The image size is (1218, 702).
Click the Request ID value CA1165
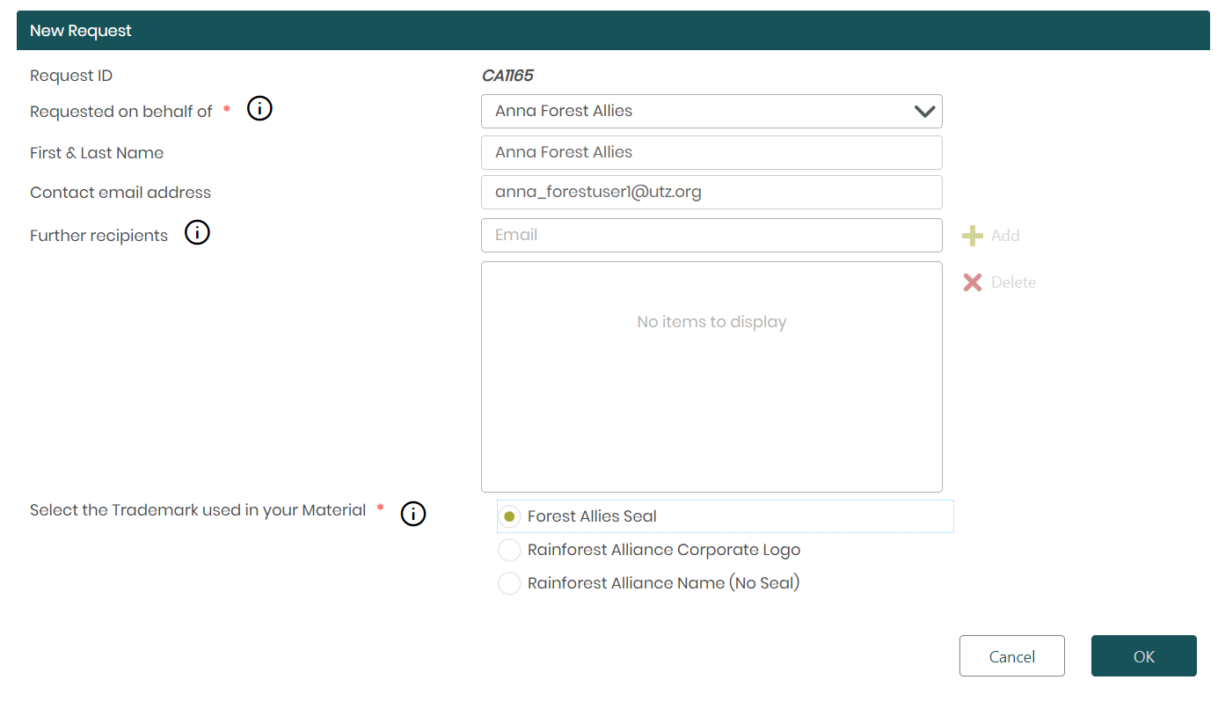[x=507, y=76]
